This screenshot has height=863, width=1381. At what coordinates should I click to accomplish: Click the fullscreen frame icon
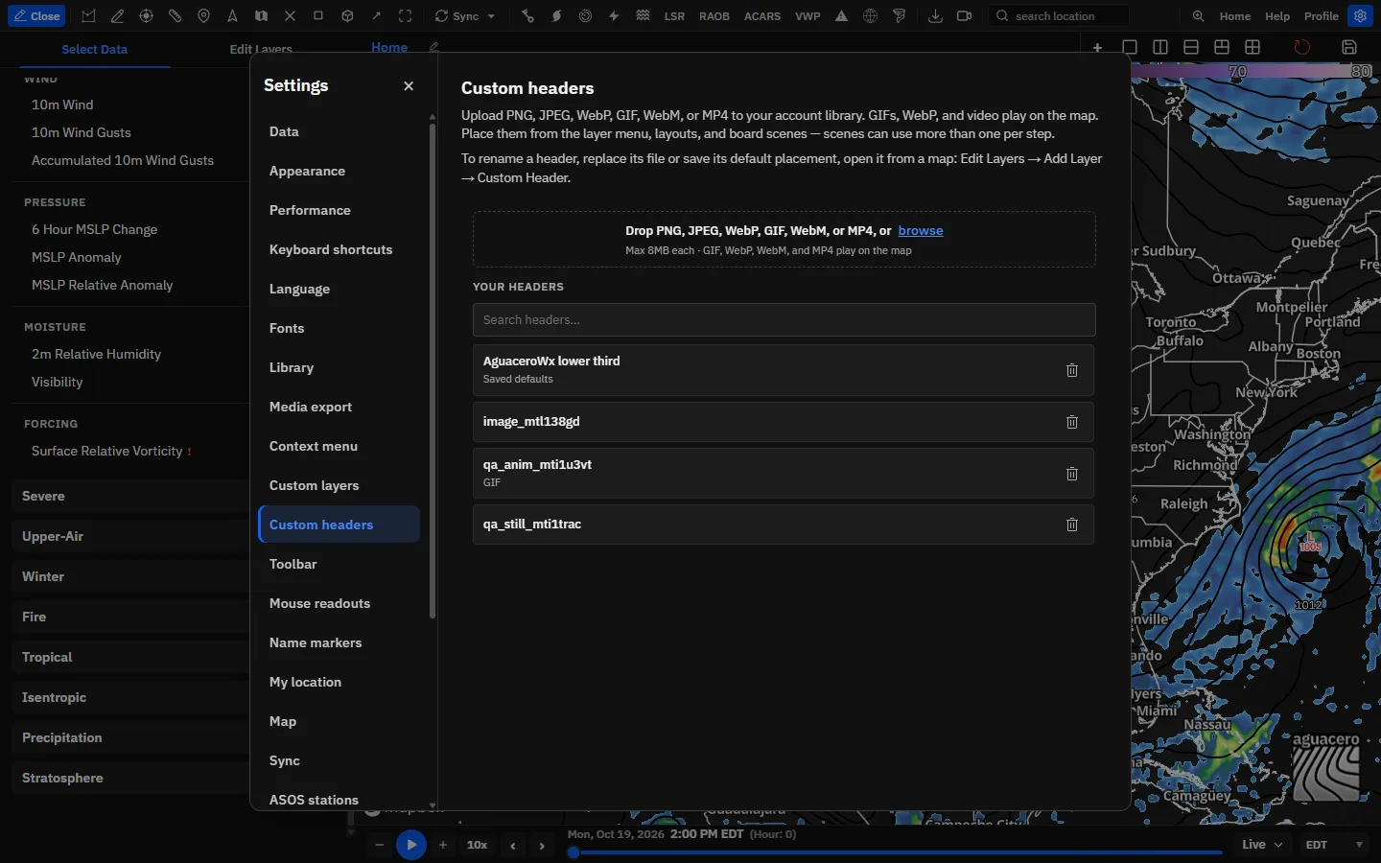(x=405, y=16)
